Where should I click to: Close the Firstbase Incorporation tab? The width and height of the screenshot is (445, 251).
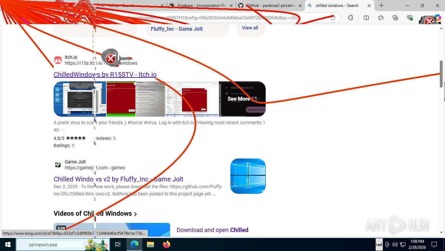[x=231, y=6]
